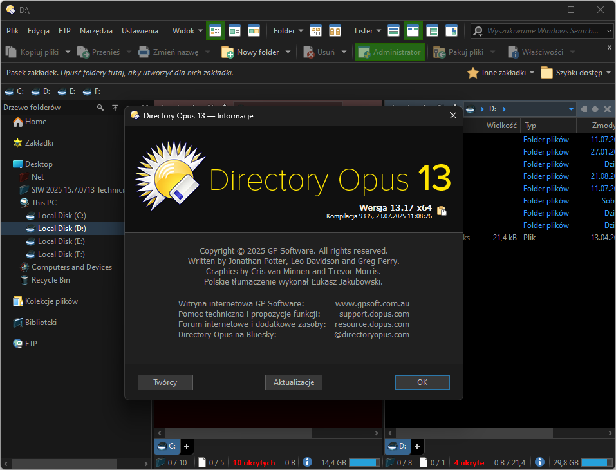Copy version info via clipboard icon
The width and height of the screenshot is (616, 470).
point(442,211)
